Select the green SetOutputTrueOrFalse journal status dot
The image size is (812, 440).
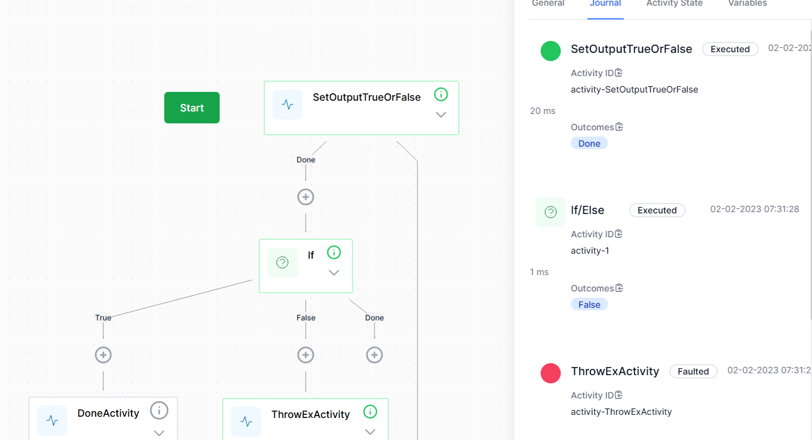(551, 51)
